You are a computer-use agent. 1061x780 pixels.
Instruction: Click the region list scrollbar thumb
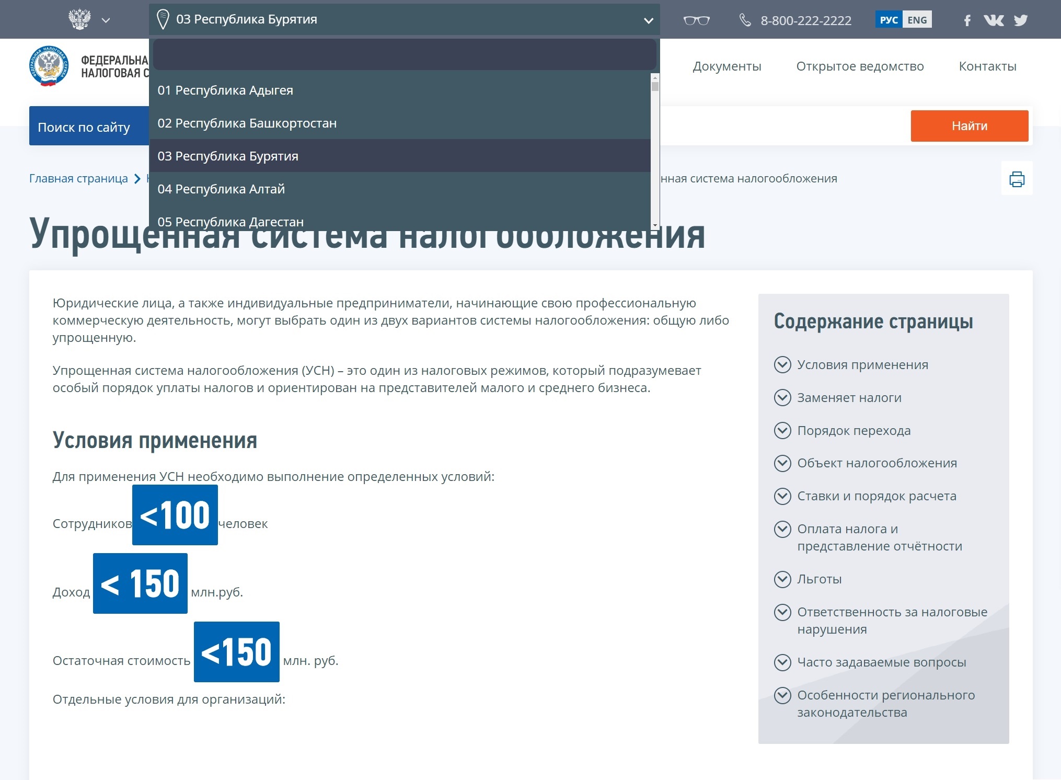[x=655, y=86]
